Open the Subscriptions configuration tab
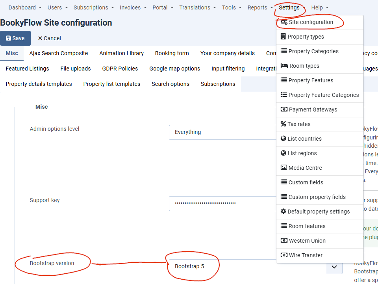378x284 pixels. coord(218,84)
